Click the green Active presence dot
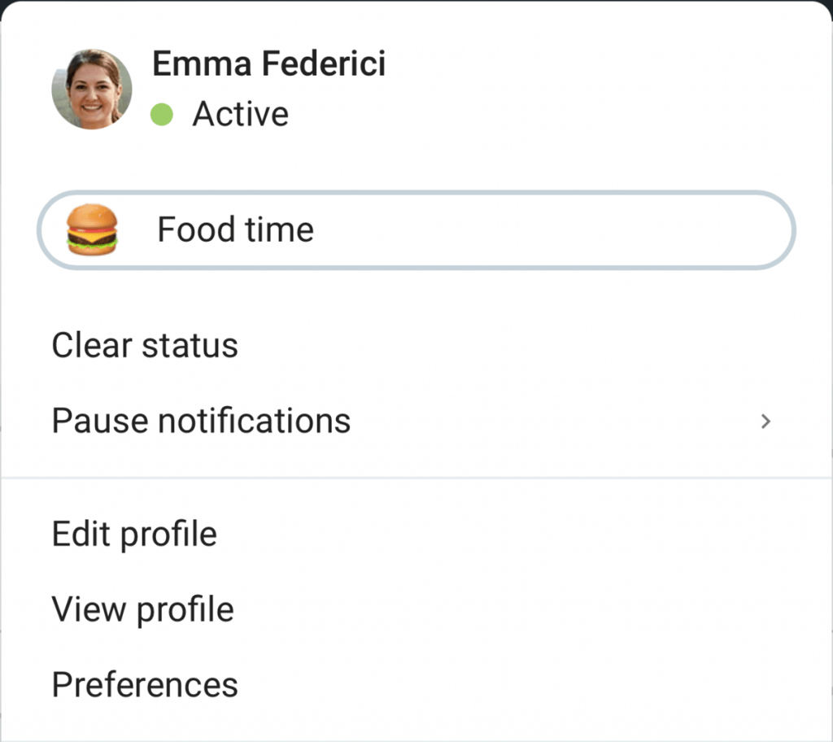This screenshot has height=742, width=833. [x=162, y=114]
